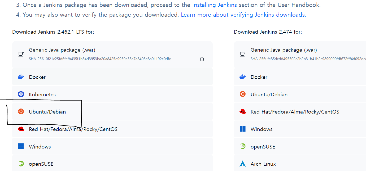Choose Ubuntu/Debian under Jenkins 2.462.1 LTS
The image size is (366, 171).
point(112,112)
